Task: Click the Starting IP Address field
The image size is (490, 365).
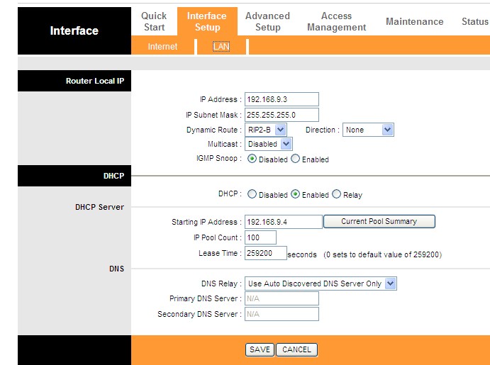Action: click(x=283, y=222)
